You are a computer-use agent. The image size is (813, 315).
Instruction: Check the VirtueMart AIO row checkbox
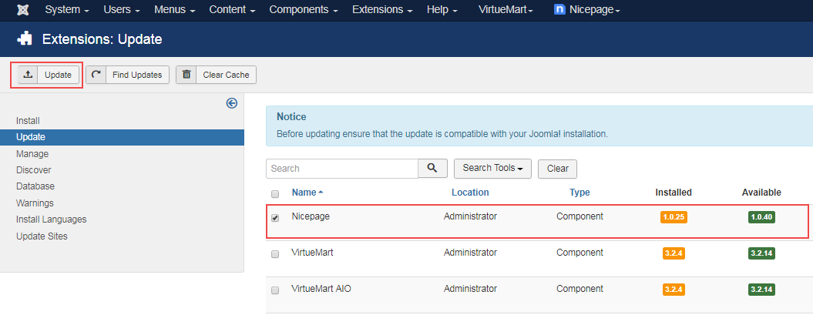click(275, 290)
